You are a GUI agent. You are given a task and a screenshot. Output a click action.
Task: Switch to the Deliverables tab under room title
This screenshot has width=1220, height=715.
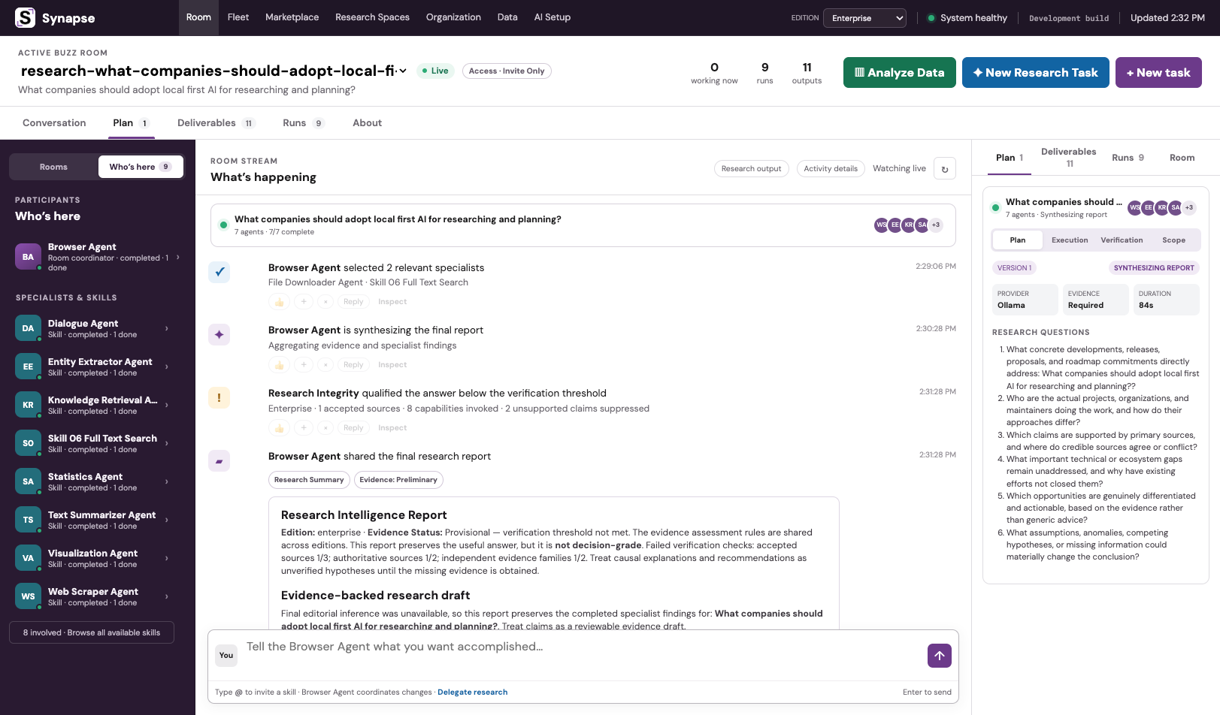216,123
